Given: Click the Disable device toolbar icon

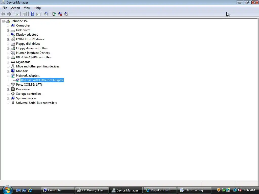Looking at the screenshot, I should [66, 14].
